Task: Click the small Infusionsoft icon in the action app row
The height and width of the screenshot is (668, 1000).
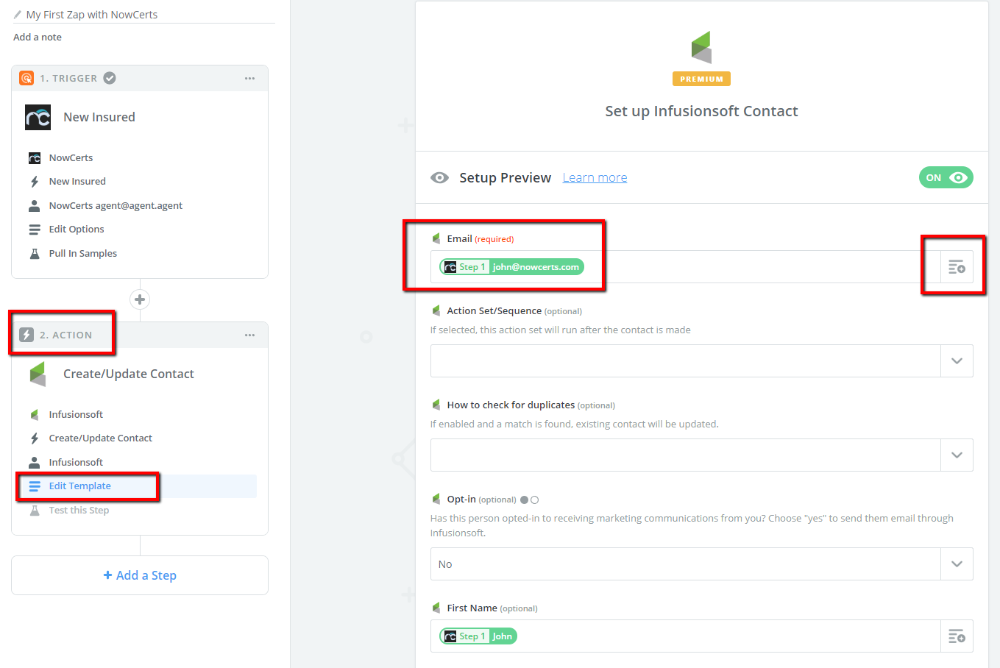Action: tap(35, 415)
